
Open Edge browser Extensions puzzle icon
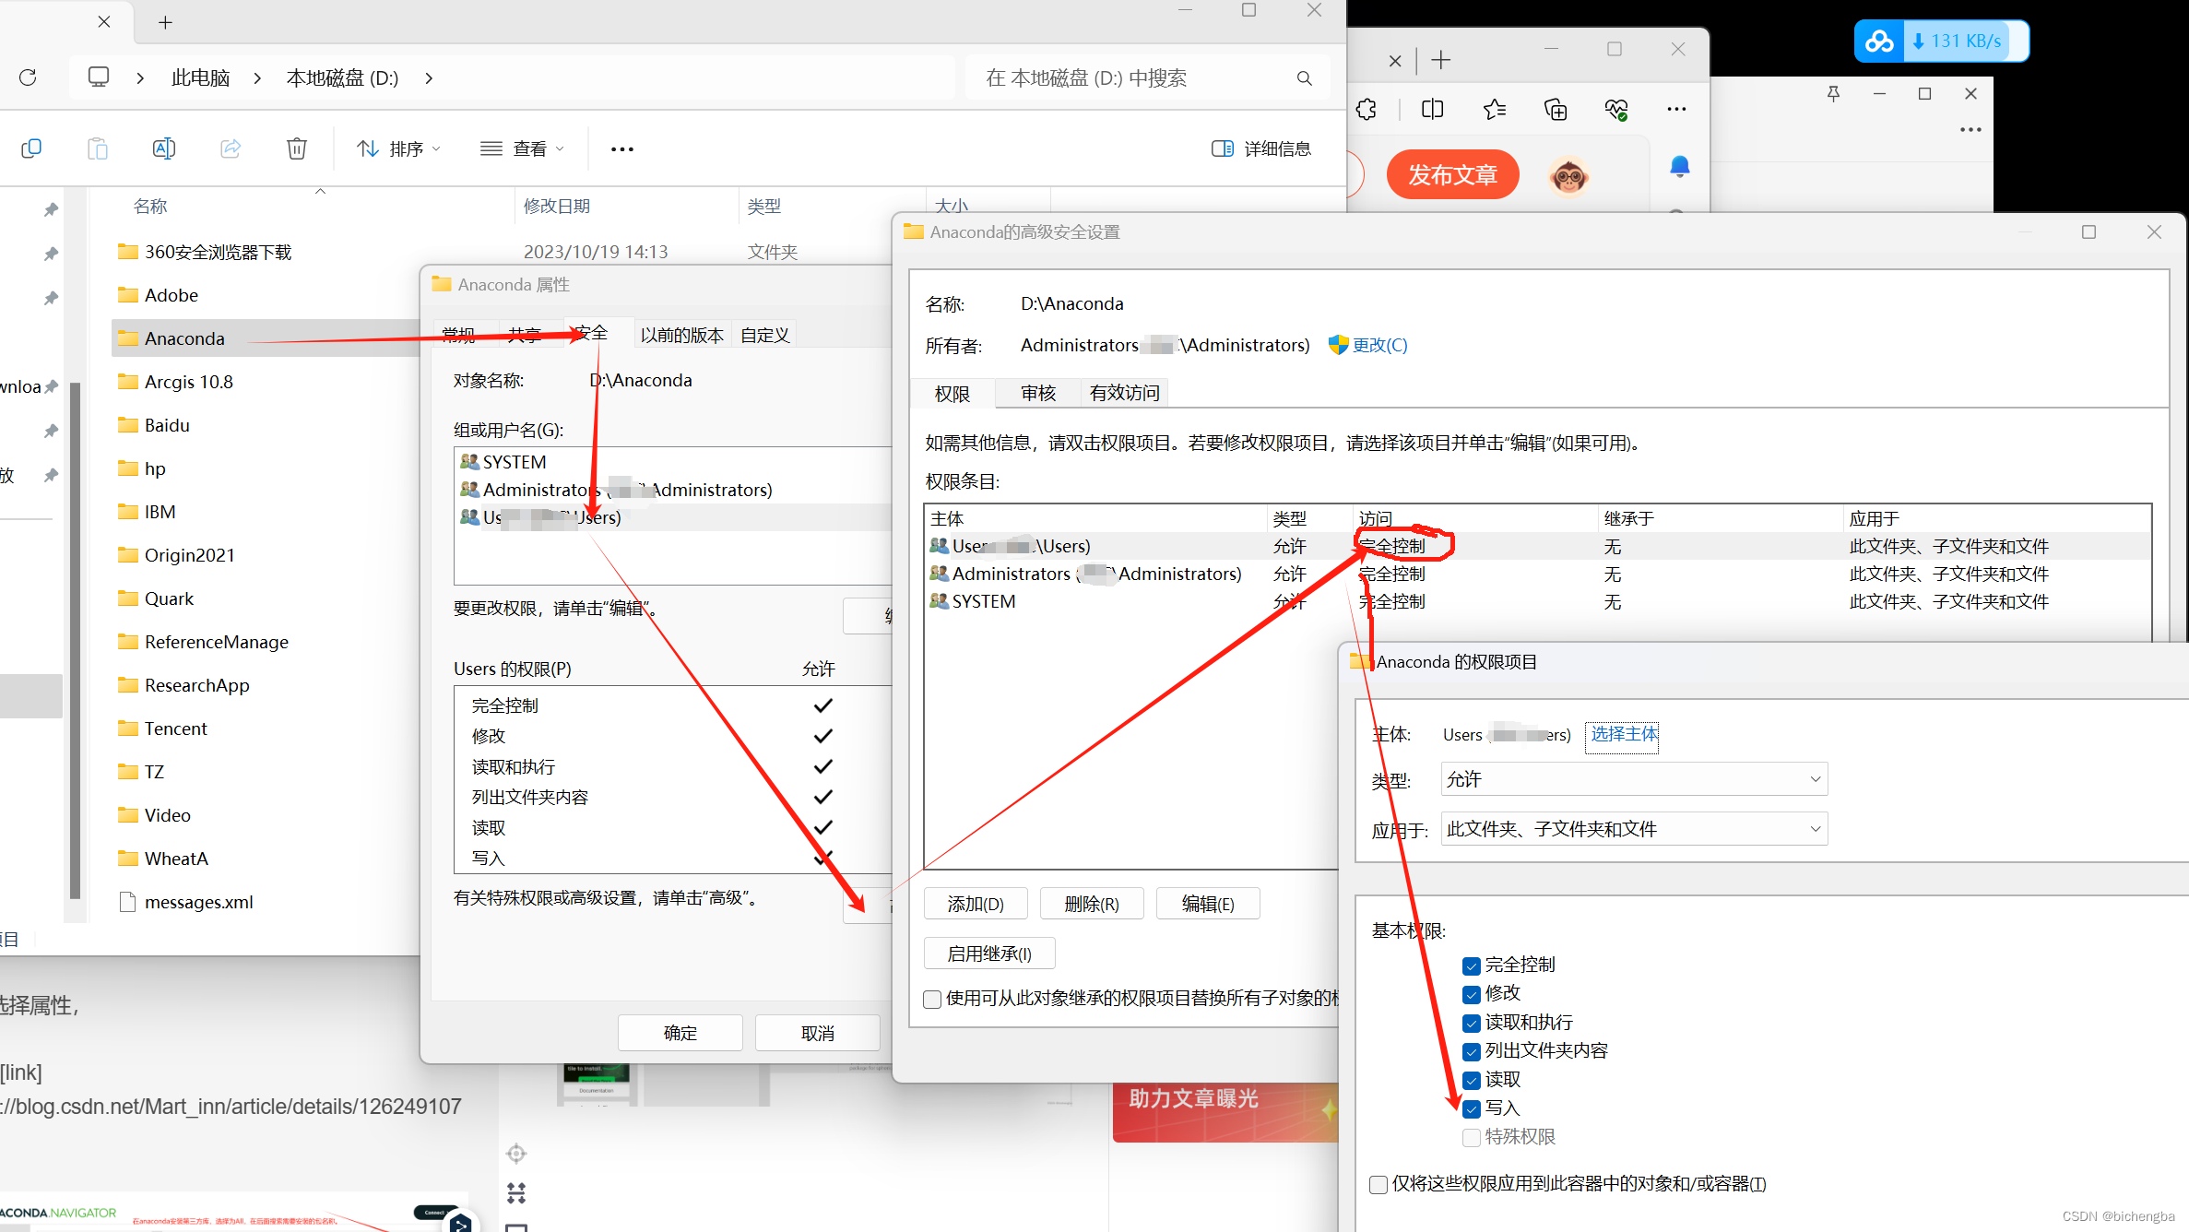[1366, 109]
